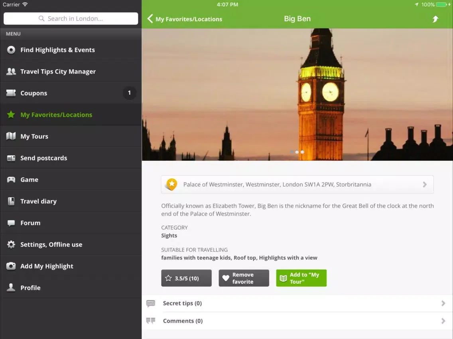Viewport: 453px width, 339px height.
Task: Expand the Secret tips row chevron
Action: (x=443, y=303)
